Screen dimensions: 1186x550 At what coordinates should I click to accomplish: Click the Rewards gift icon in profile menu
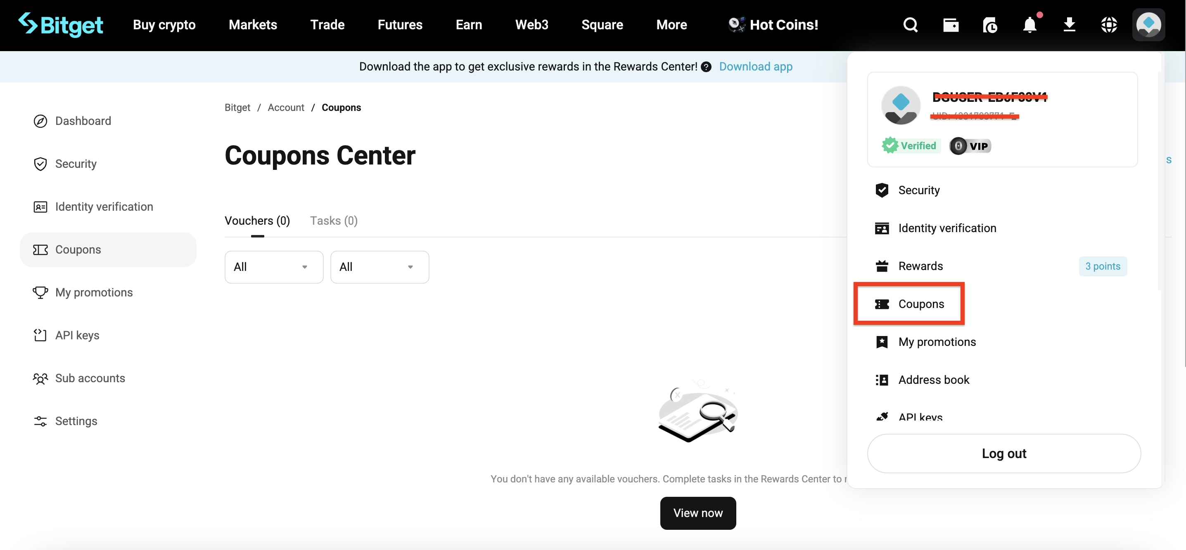882,266
